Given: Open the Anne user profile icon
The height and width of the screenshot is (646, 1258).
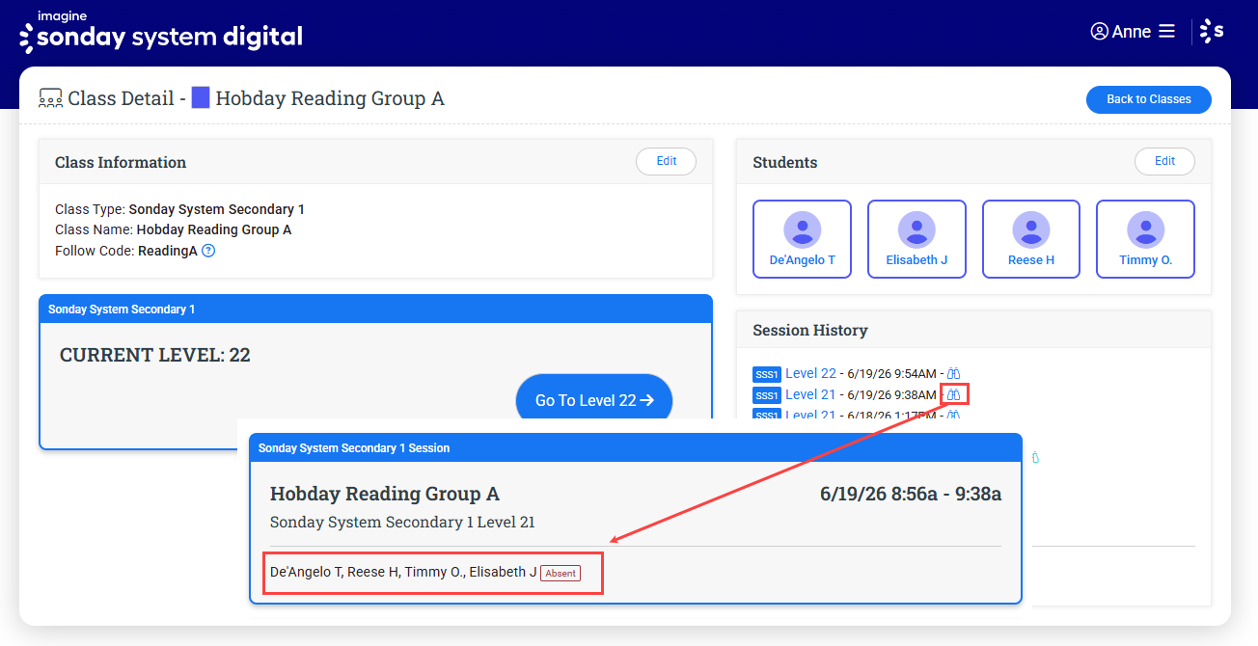Looking at the screenshot, I should click(x=1099, y=31).
